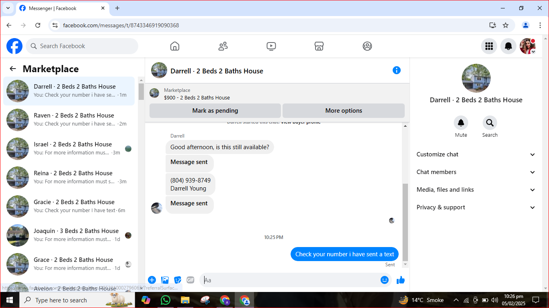
Task: Open the Gracie conversation in the list
Action: tap(69, 207)
